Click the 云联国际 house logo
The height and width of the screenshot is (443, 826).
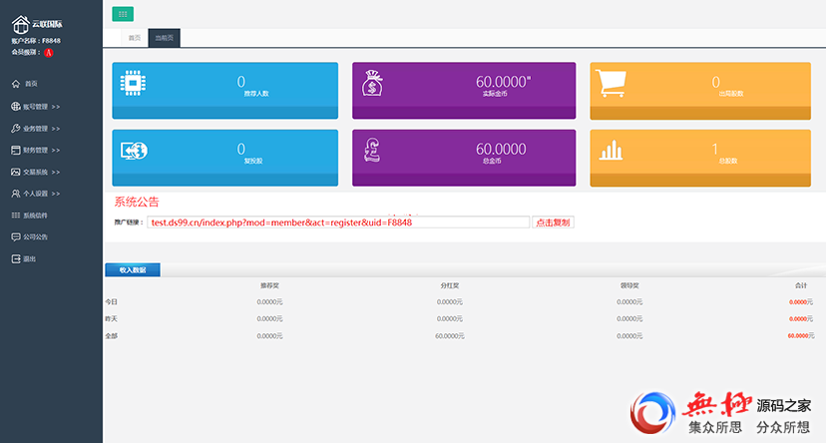pos(21,24)
